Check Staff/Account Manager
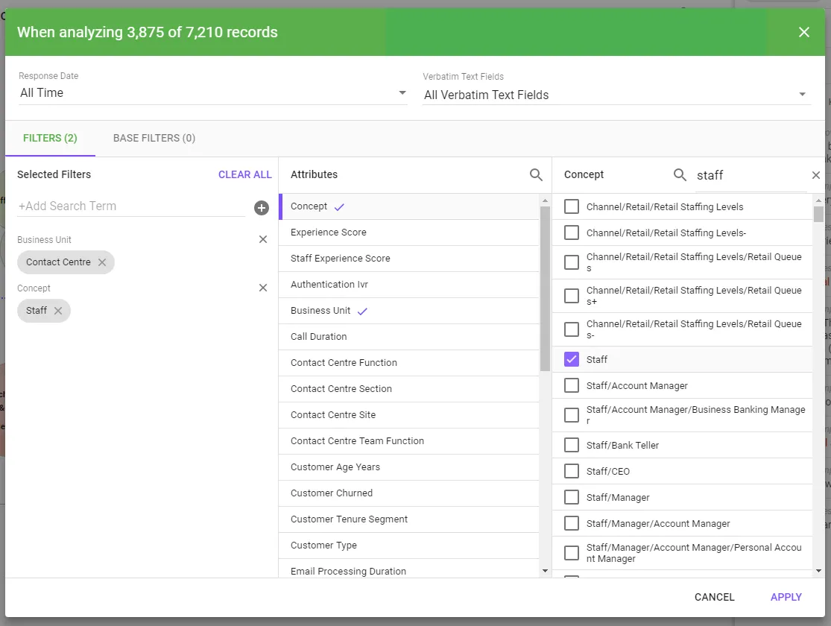 [572, 385]
